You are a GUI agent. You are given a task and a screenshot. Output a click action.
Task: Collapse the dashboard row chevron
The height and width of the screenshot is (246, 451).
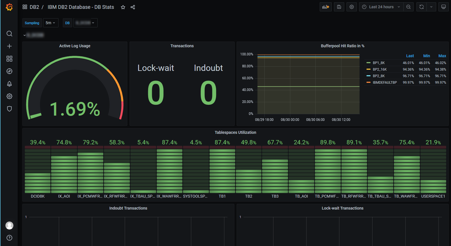coord(25,35)
